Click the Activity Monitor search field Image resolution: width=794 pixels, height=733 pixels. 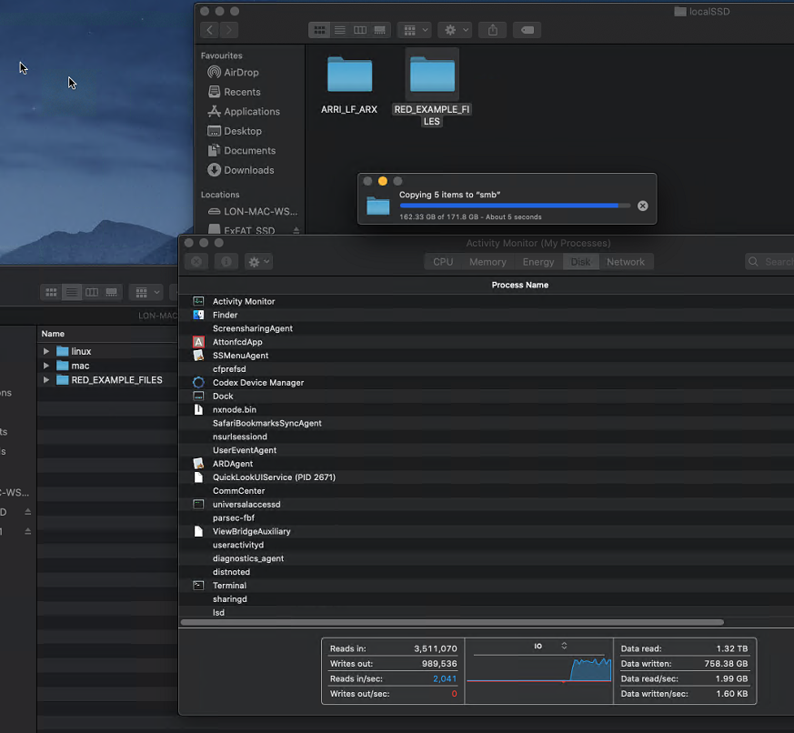tap(769, 262)
